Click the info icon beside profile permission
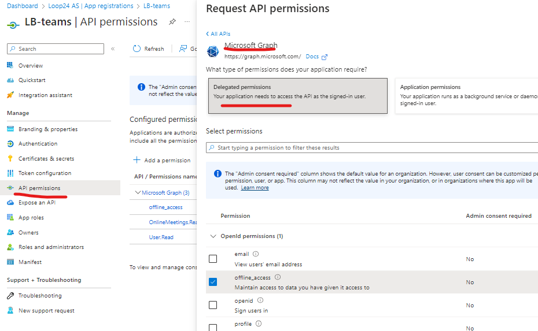 coord(259,323)
